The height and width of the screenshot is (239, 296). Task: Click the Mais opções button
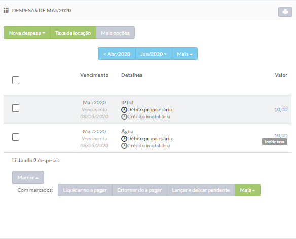(115, 33)
